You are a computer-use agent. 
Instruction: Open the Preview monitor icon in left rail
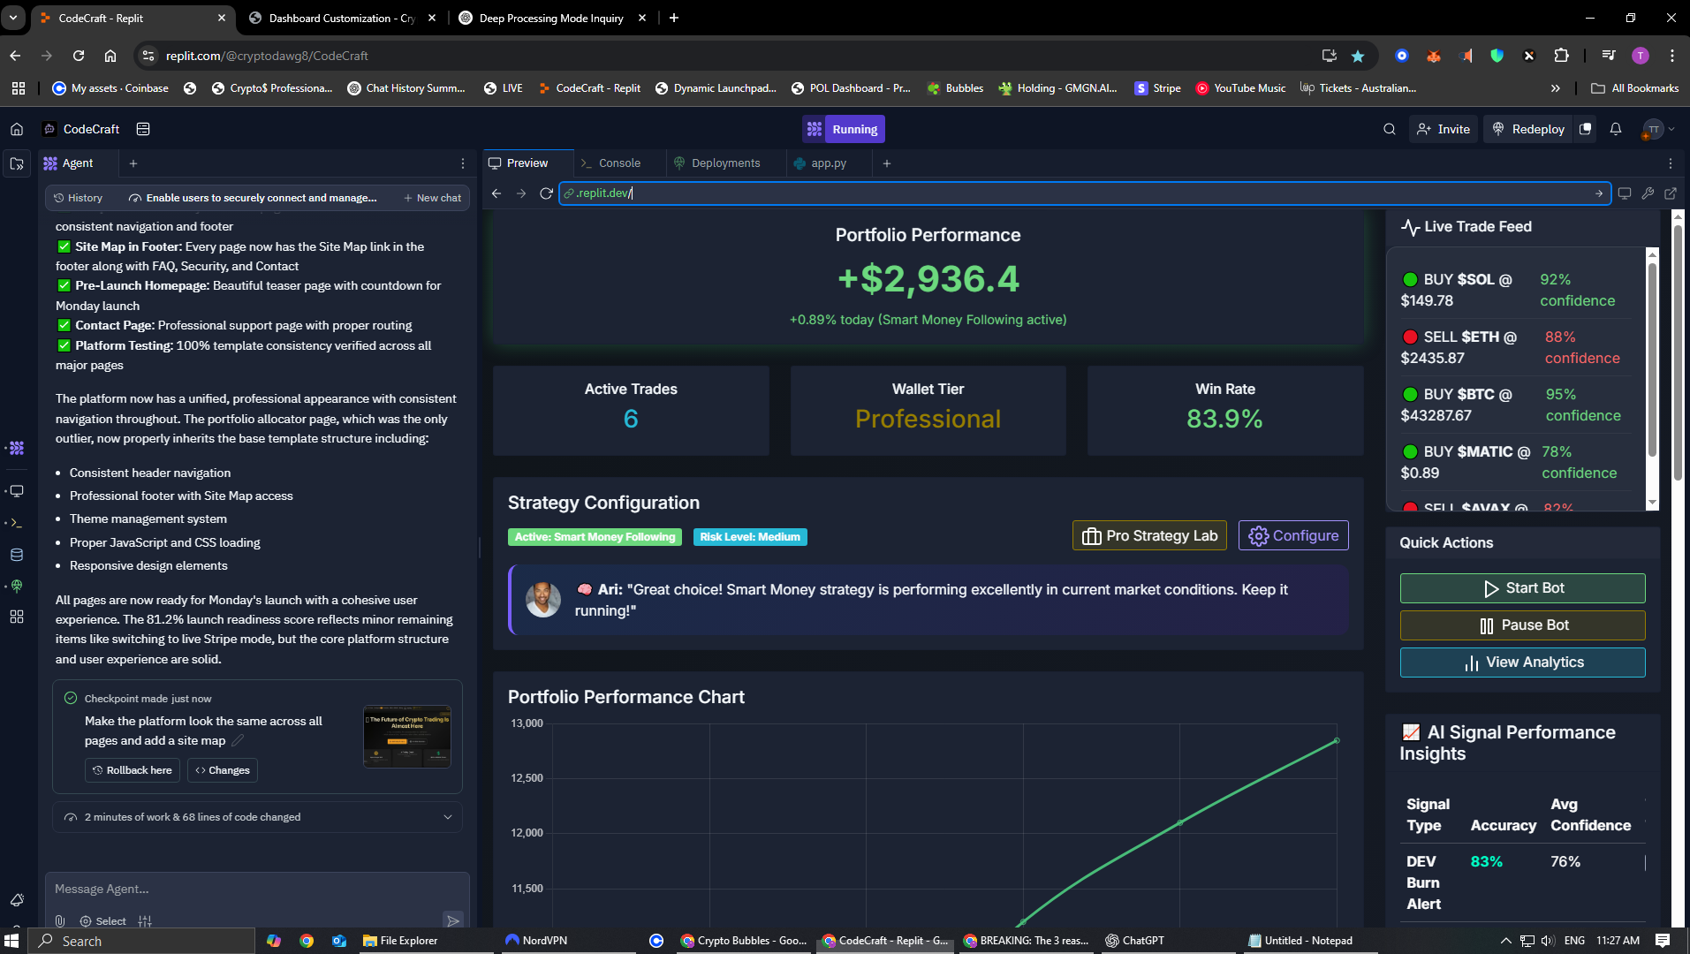(17, 491)
